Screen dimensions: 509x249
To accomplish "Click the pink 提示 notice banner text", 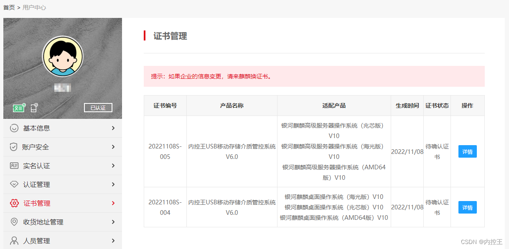I will tap(211, 77).
